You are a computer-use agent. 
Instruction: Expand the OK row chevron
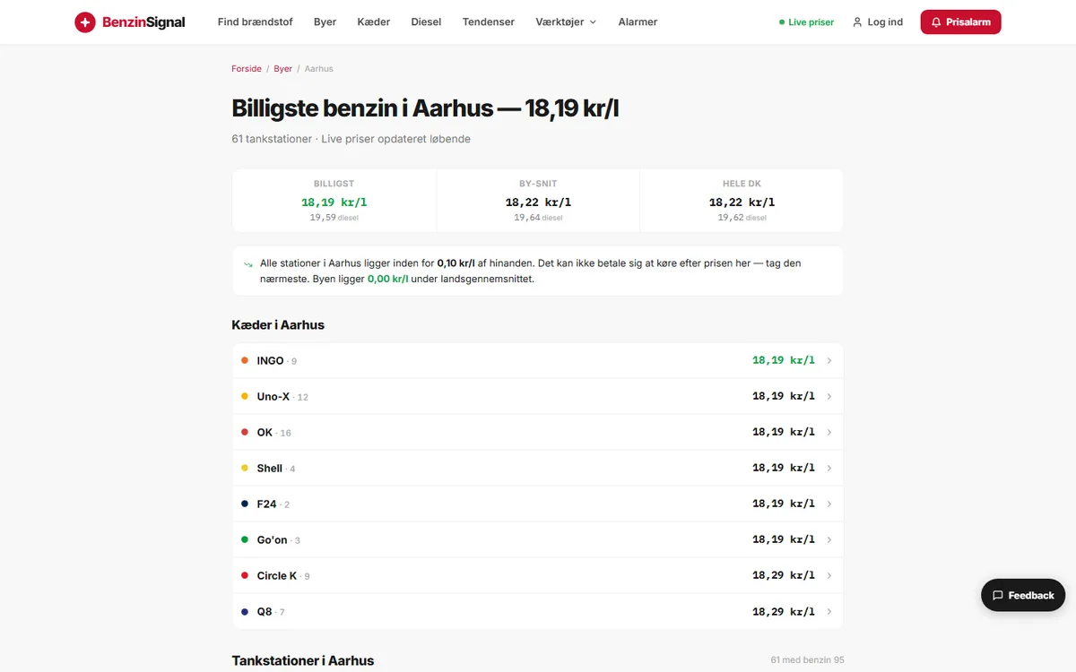coord(829,433)
